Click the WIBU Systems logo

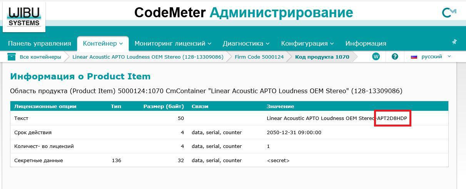click(24, 16)
